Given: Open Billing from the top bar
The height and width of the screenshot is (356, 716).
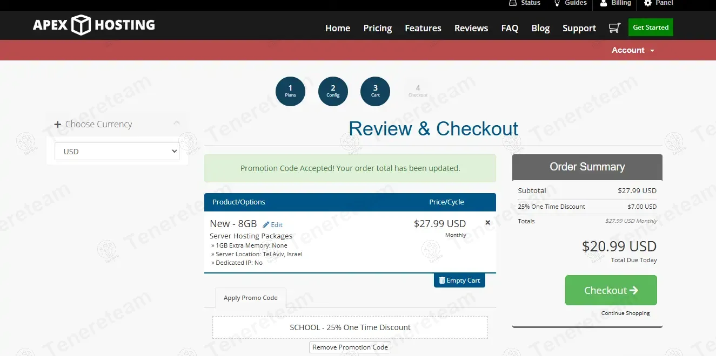Looking at the screenshot, I should click(x=615, y=3).
